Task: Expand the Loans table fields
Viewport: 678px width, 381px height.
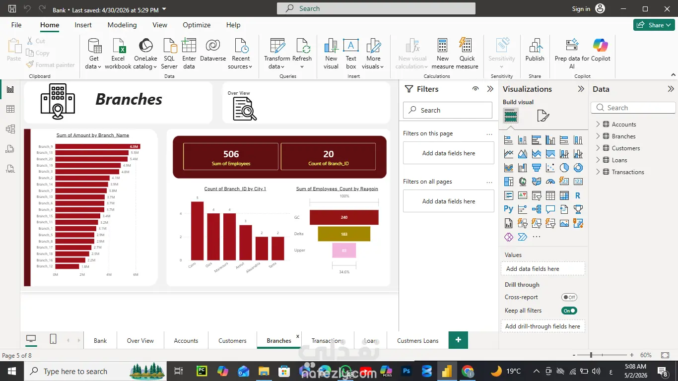Action: (598, 160)
